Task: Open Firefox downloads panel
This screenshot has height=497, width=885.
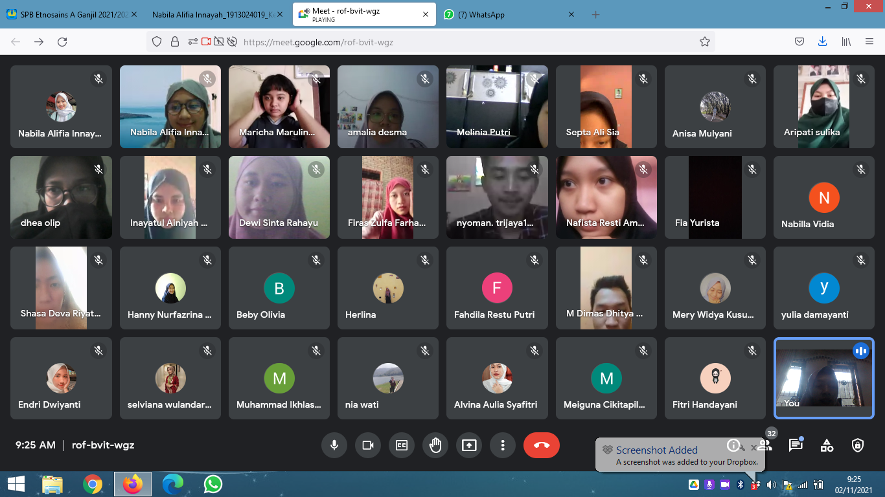Action: coord(822,42)
